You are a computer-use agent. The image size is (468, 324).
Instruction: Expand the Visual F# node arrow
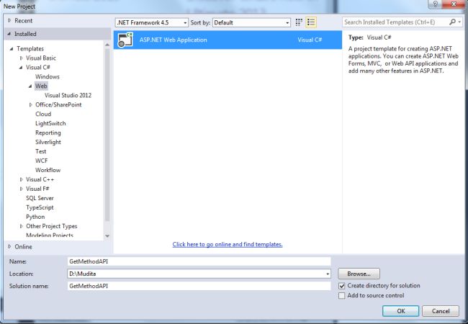coord(21,189)
